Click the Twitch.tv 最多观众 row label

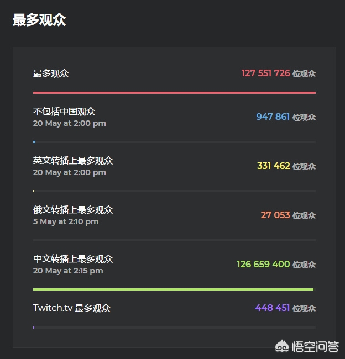click(72, 308)
